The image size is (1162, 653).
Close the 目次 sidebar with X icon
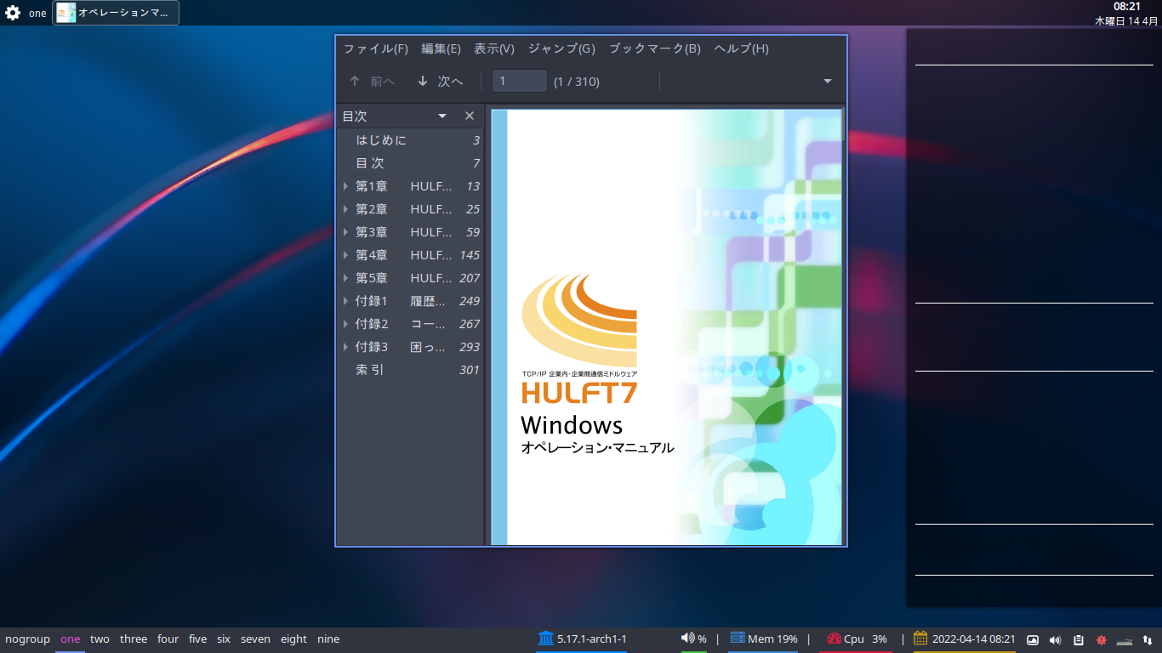(x=470, y=116)
